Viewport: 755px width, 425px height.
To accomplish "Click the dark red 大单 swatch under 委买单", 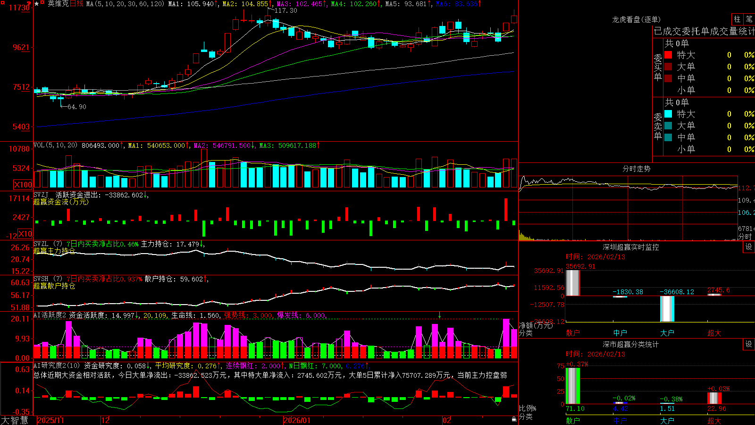I will click(668, 67).
